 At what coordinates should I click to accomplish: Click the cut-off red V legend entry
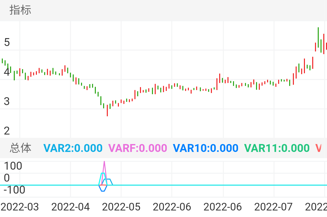(x=319, y=148)
